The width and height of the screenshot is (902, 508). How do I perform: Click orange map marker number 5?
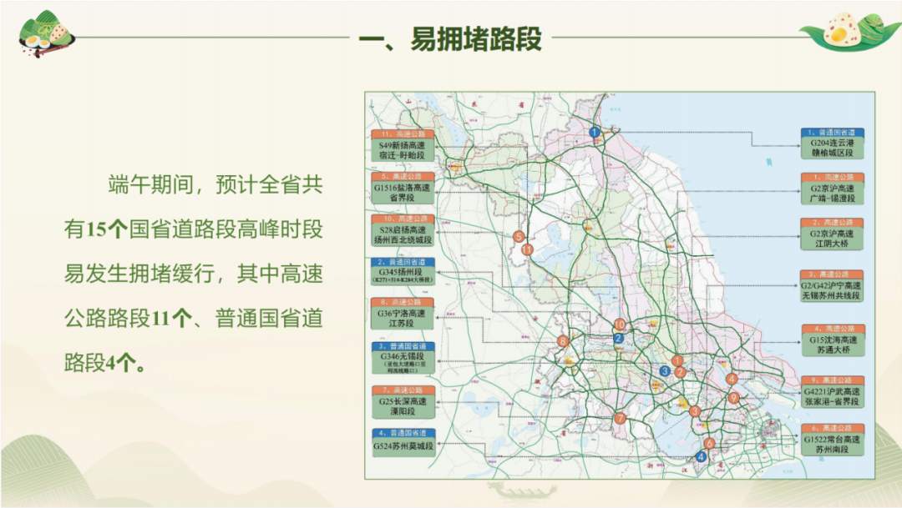(519, 237)
